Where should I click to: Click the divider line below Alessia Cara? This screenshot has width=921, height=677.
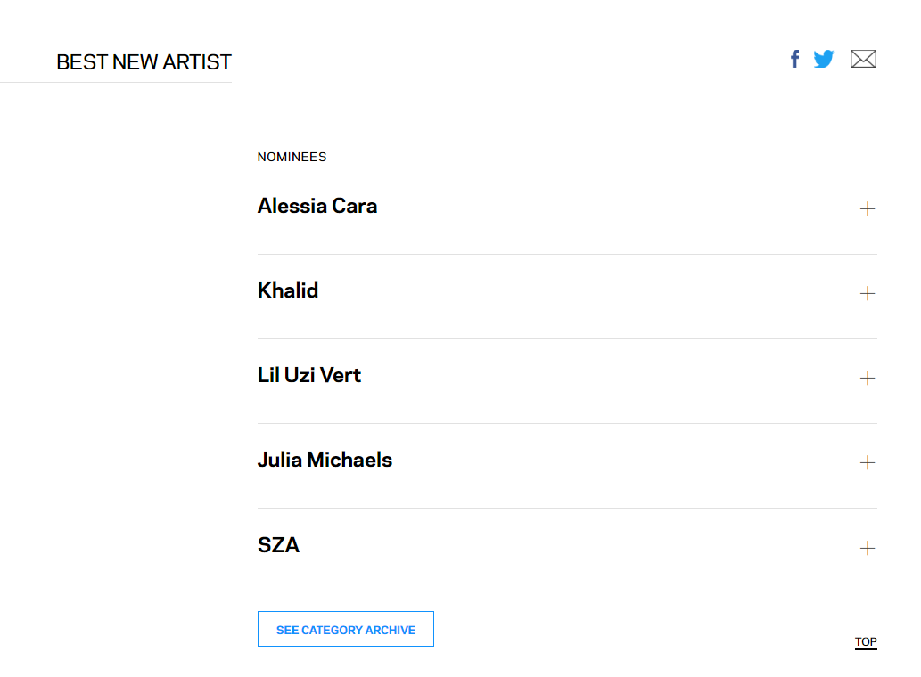tap(567, 254)
